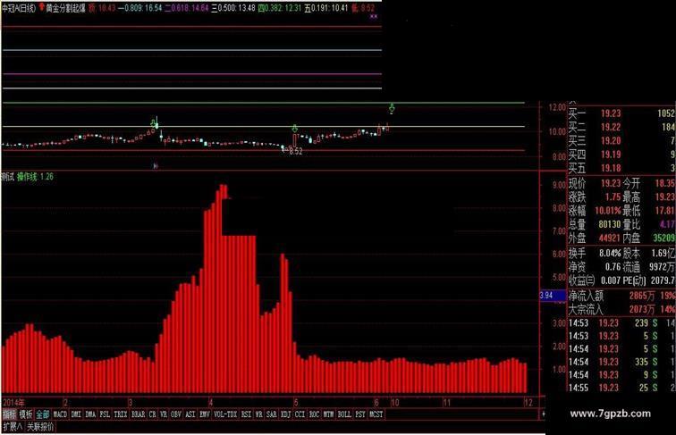Click the 14:53 trade row with volume 239
The height and width of the screenshot is (435, 676).
[x=621, y=322]
